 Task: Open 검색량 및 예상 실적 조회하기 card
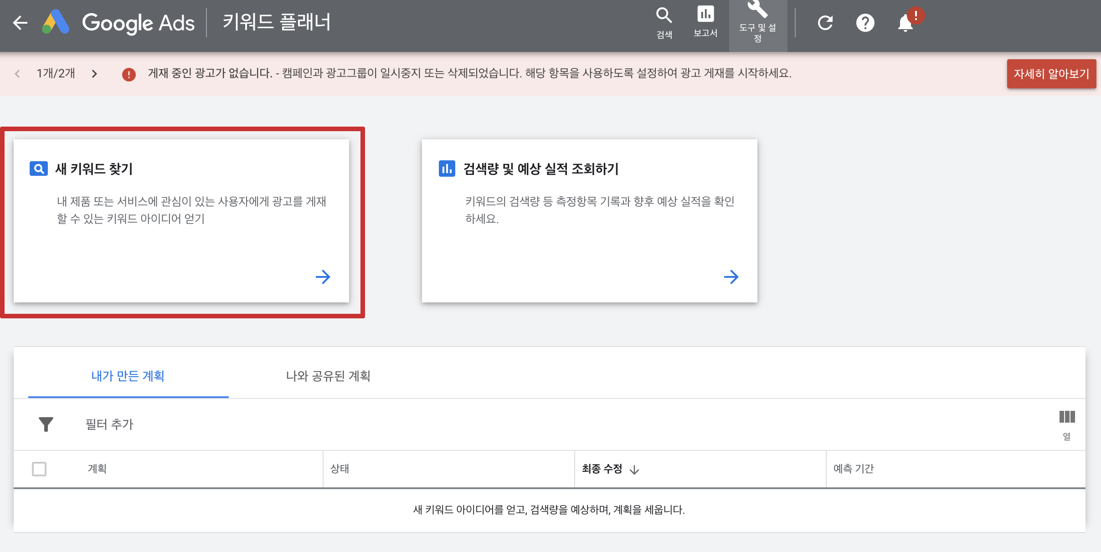[x=589, y=221]
